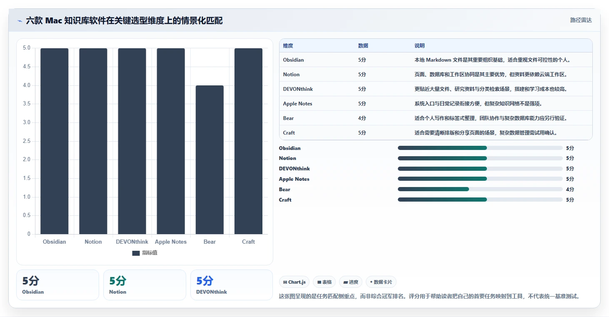Viewport: 609px width, 317px height.
Task: Click the DEVONthink bar in the chart
Action: tap(132, 141)
